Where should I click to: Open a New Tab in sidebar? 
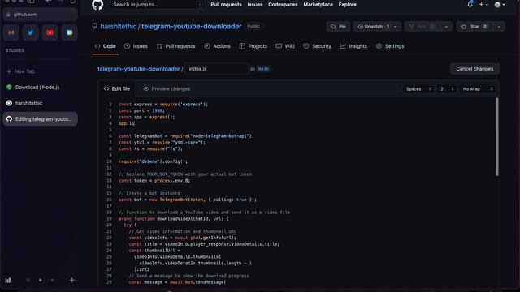click(40, 71)
